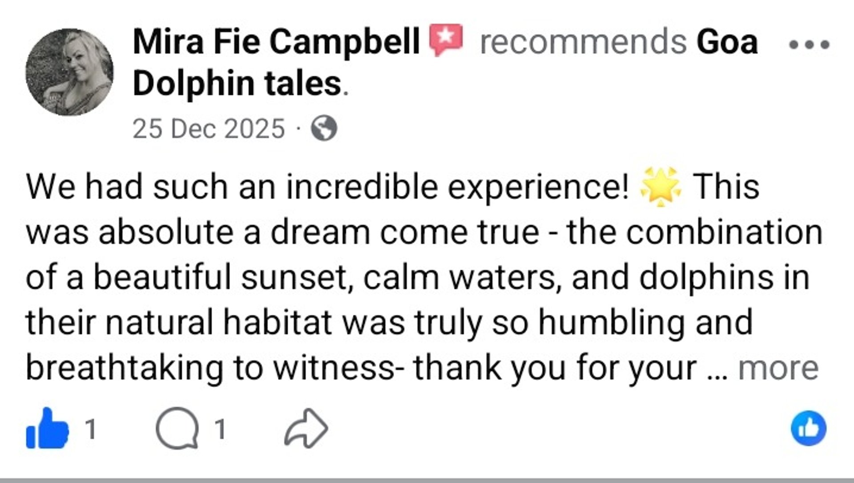
Task: Click the word "recommends" in the header
Action: pyautogui.click(x=583, y=42)
